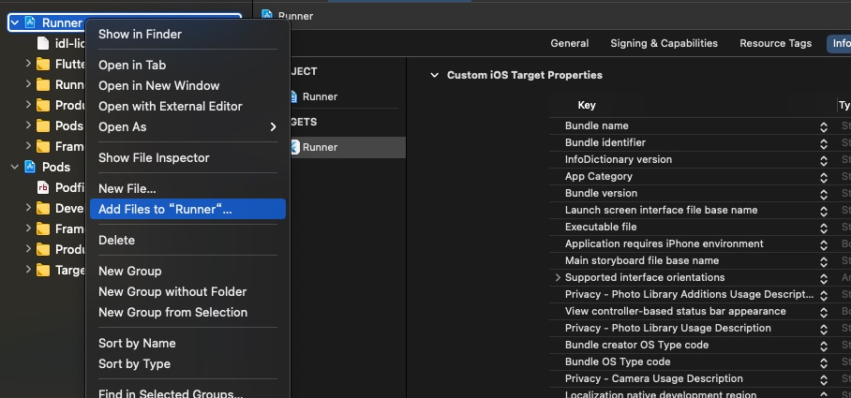The width and height of the screenshot is (851, 398).
Task: Click the Flutter group folder icon
Action: [43, 65]
